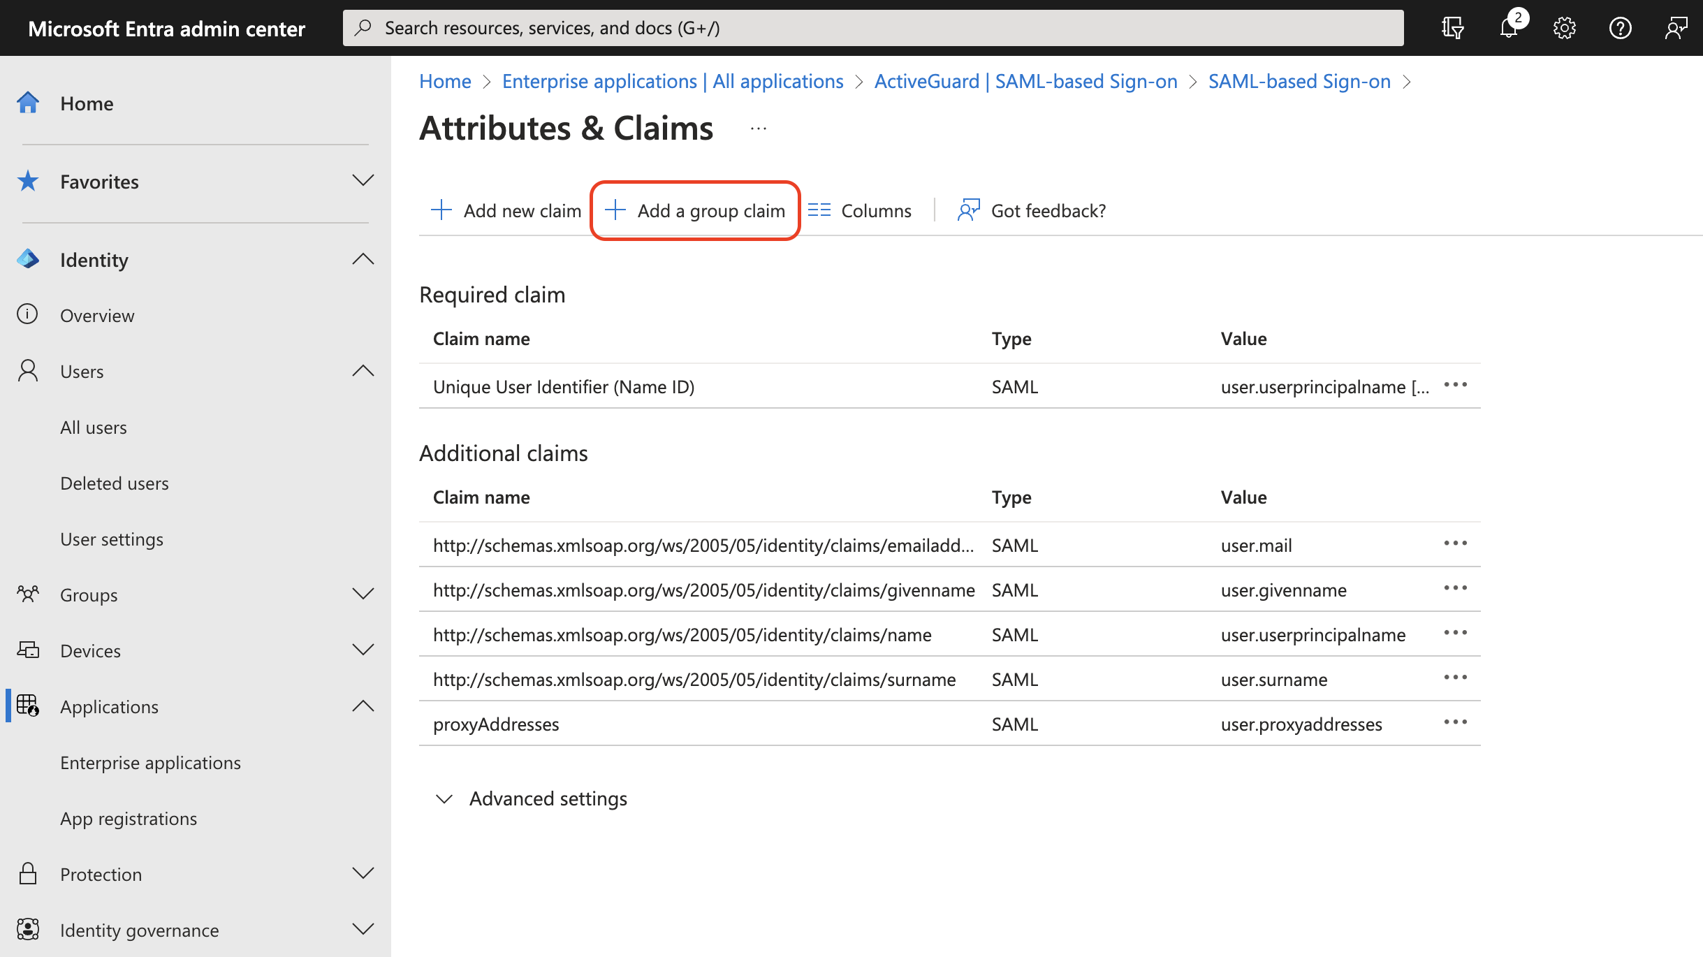Collapse the Users section chevron
Screen dimensions: 1703x957
click(x=363, y=371)
